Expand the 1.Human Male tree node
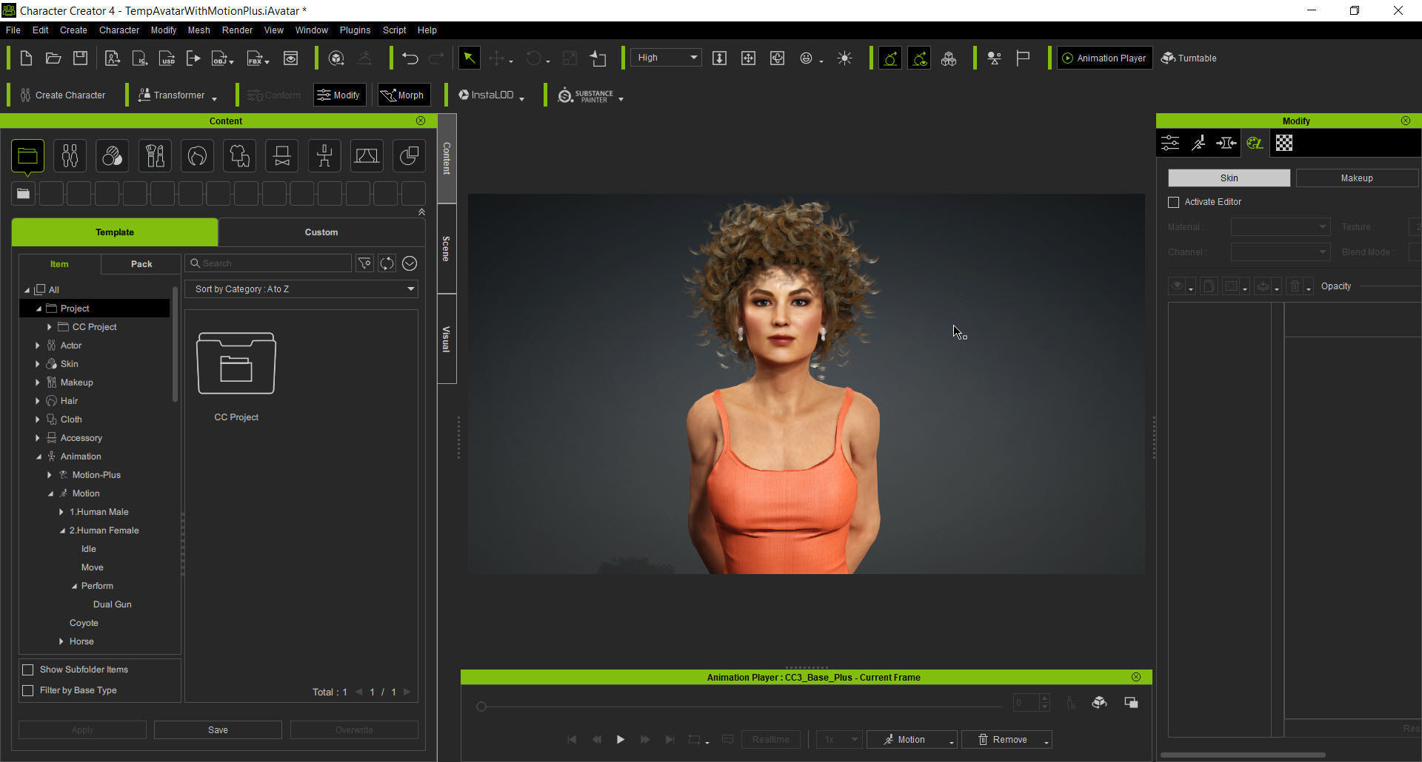The image size is (1422, 762). [61, 512]
